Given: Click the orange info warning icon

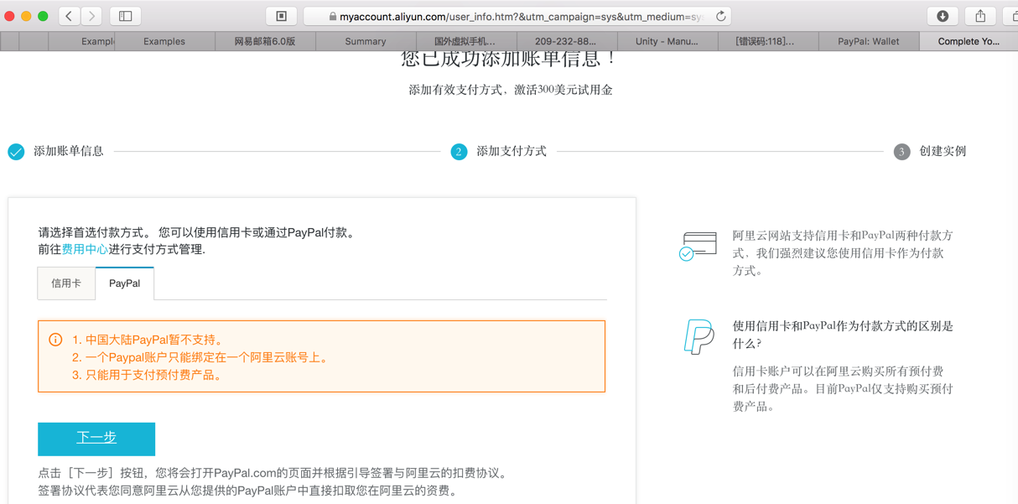Looking at the screenshot, I should point(55,340).
